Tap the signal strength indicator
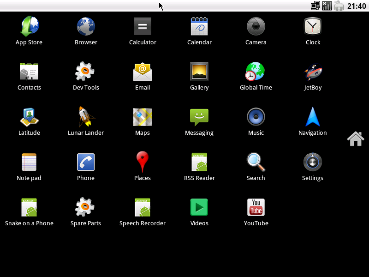The image size is (369, 277). click(x=327, y=6)
